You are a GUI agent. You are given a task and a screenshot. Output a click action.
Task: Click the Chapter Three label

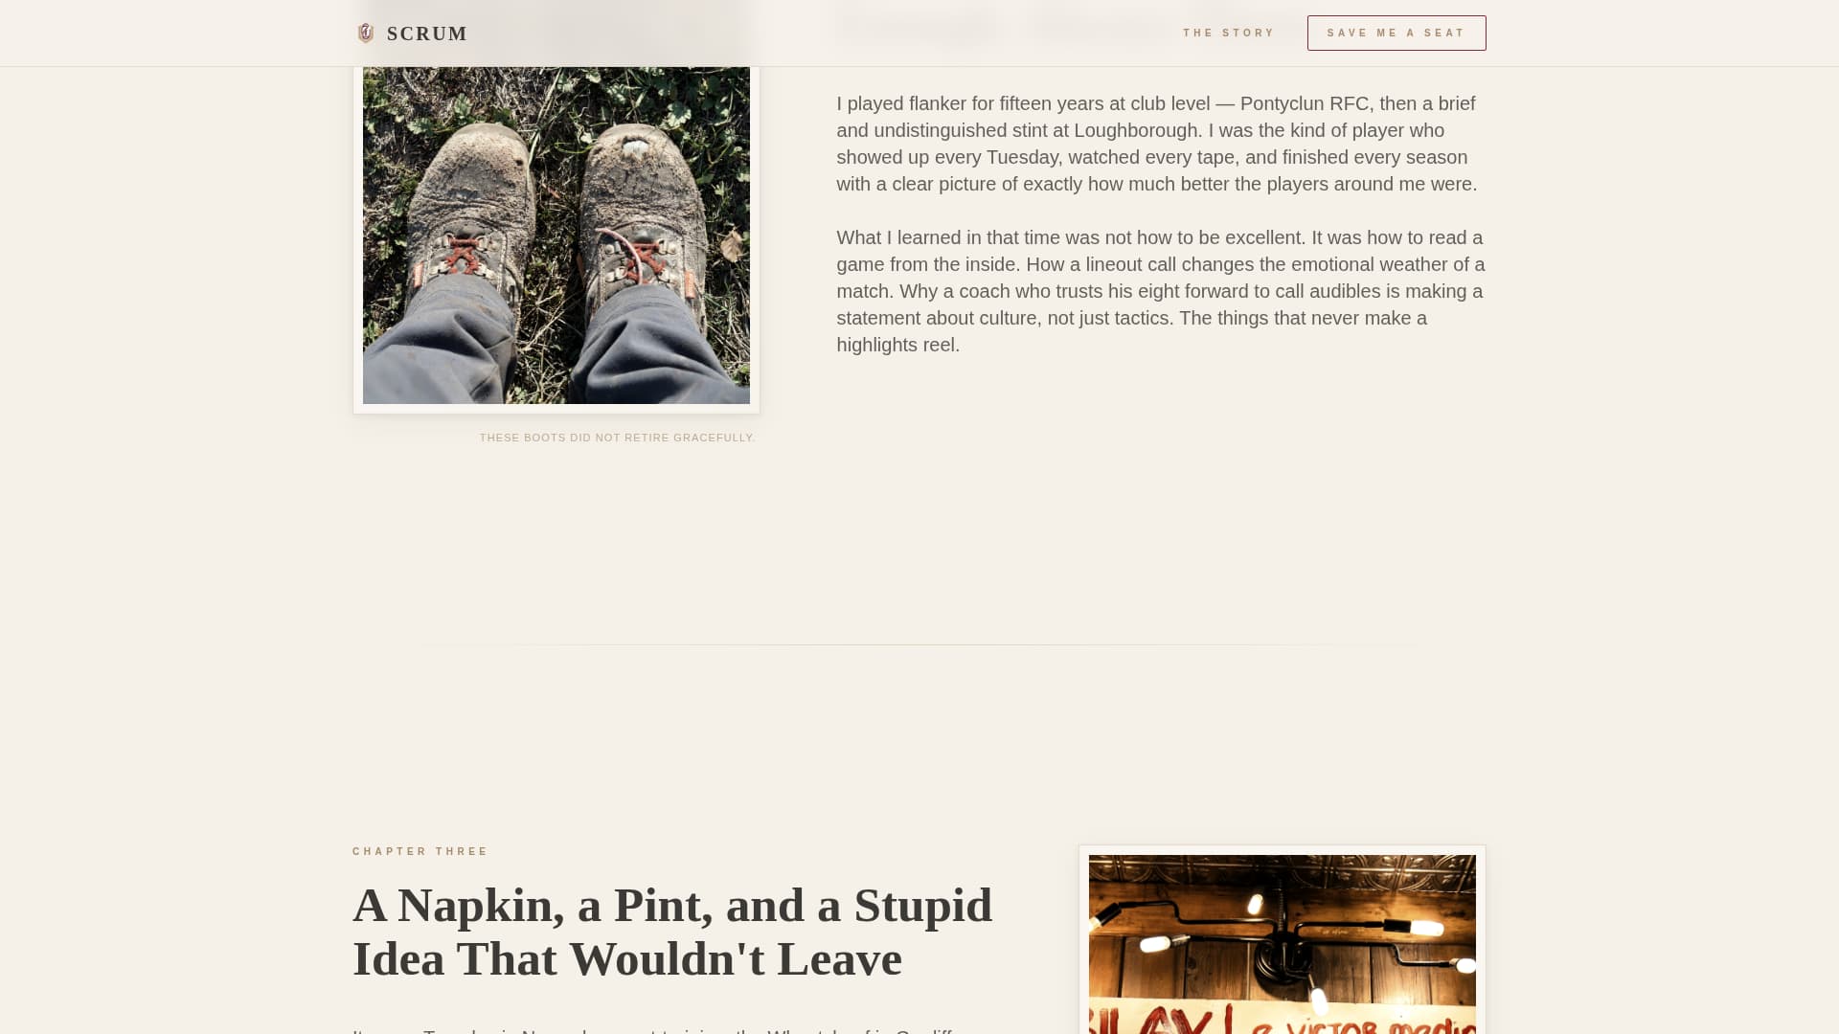pyautogui.click(x=420, y=851)
